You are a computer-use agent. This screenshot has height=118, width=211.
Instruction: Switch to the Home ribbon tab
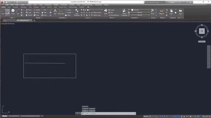3,7
